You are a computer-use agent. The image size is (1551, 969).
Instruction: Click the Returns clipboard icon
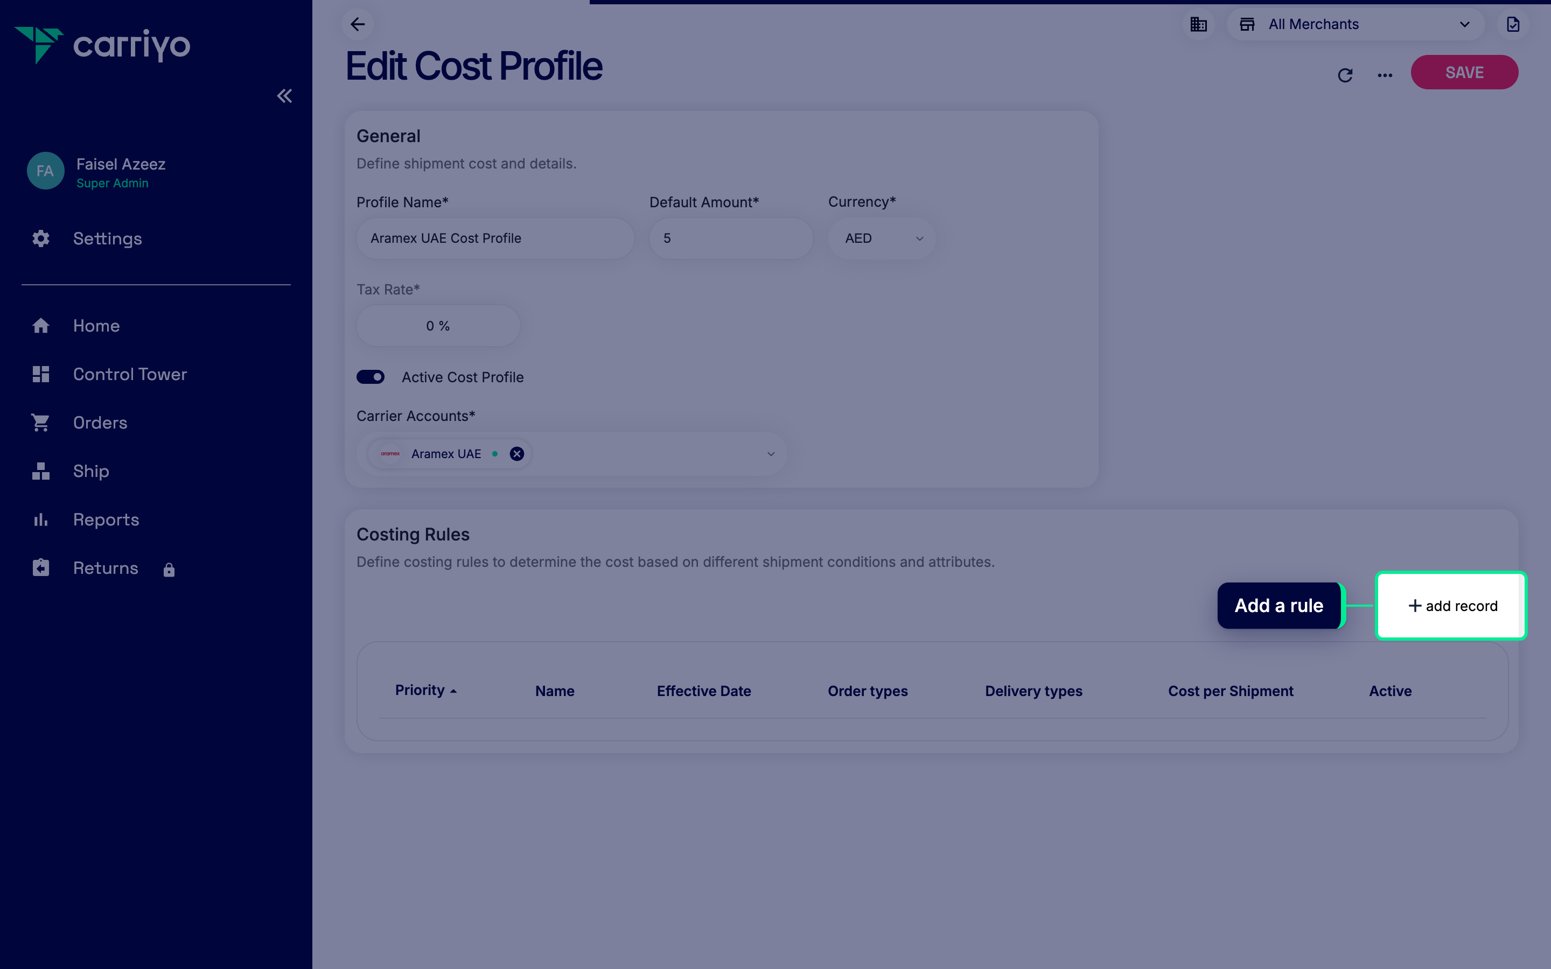(41, 568)
